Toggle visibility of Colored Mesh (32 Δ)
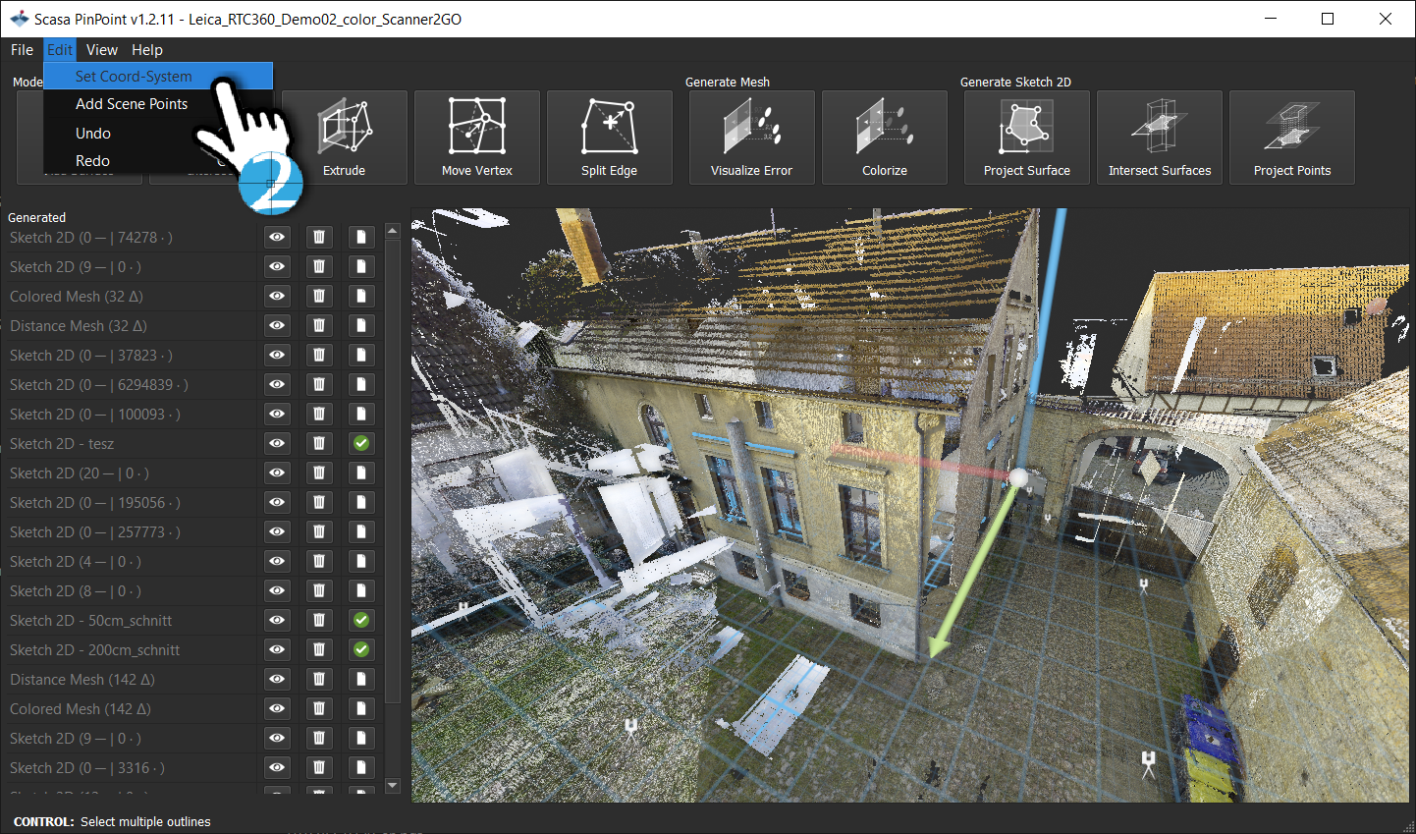The width and height of the screenshot is (1416, 834). click(x=277, y=296)
